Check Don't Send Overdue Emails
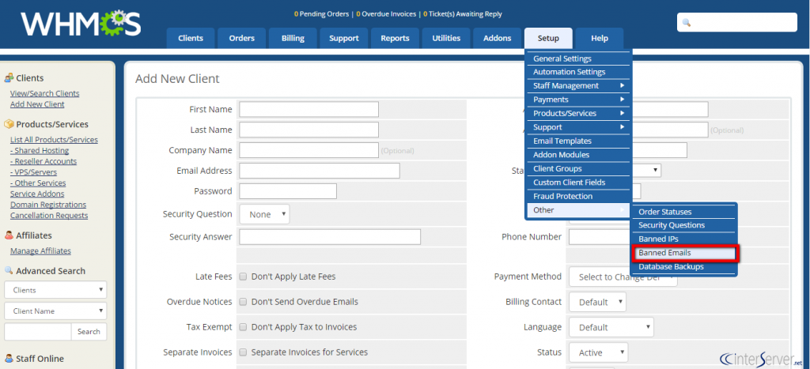The width and height of the screenshot is (810, 369). pyautogui.click(x=243, y=302)
